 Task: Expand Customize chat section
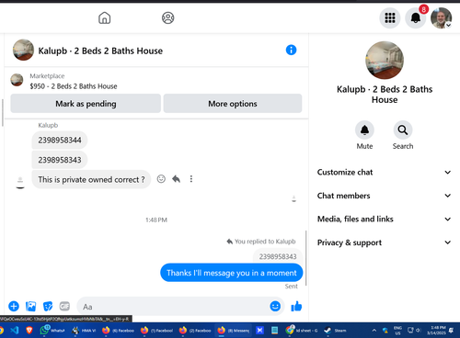[x=384, y=172]
